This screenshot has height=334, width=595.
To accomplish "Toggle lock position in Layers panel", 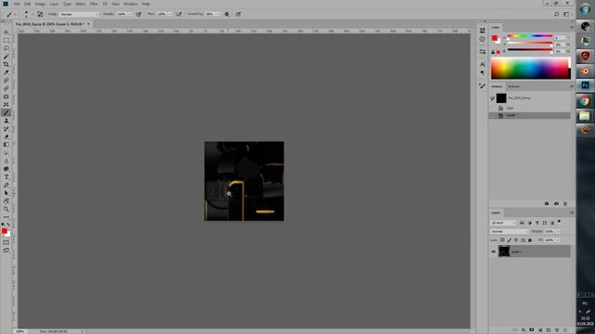I will pyautogui.click(x=516, y=240).
